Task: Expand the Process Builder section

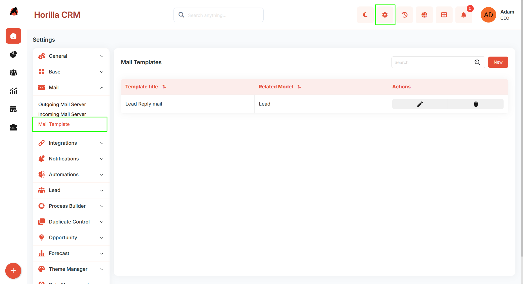Action: [71, 206]
